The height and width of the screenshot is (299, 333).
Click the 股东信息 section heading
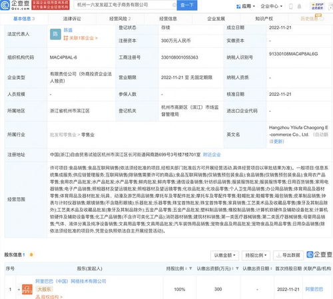click(x=13, y=254)
